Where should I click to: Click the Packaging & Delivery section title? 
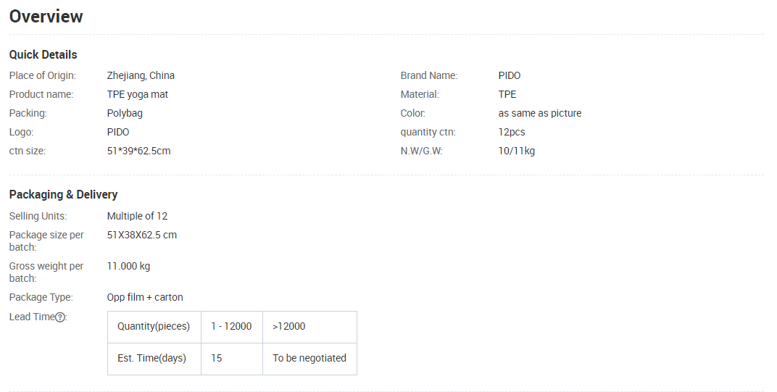coord(63,194)
